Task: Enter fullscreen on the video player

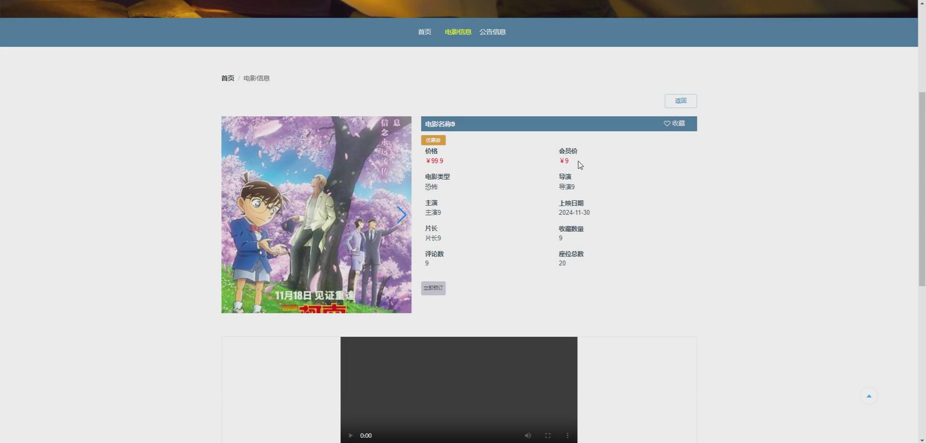Action: click(x=548, y=435)
